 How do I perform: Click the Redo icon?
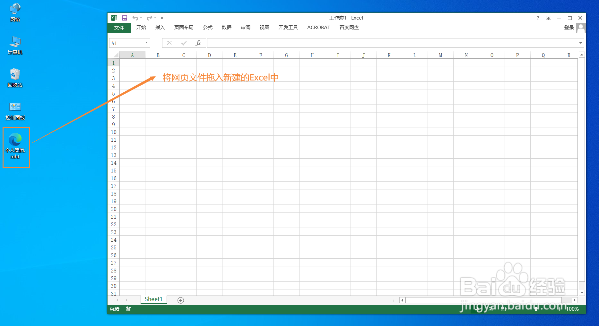[149, 18]
